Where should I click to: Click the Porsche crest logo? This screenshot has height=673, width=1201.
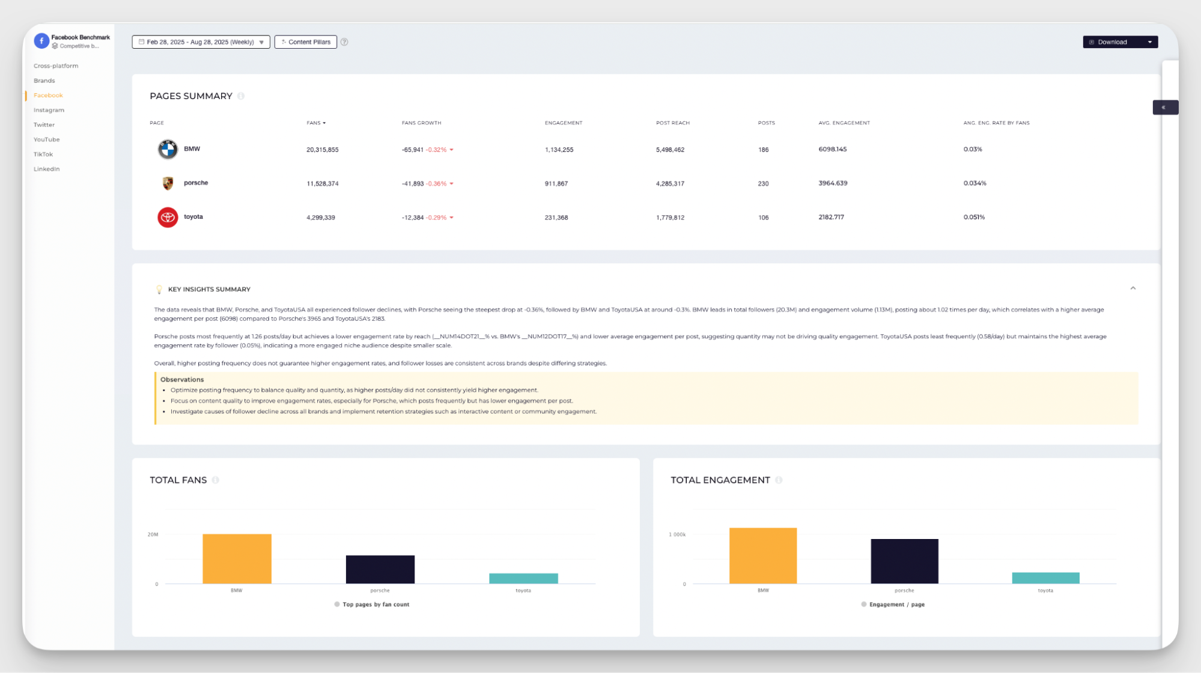pos(168,183)
